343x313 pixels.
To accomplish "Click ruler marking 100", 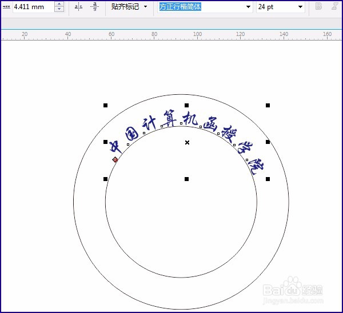I will pyautogui.click(x=197, y=34).
